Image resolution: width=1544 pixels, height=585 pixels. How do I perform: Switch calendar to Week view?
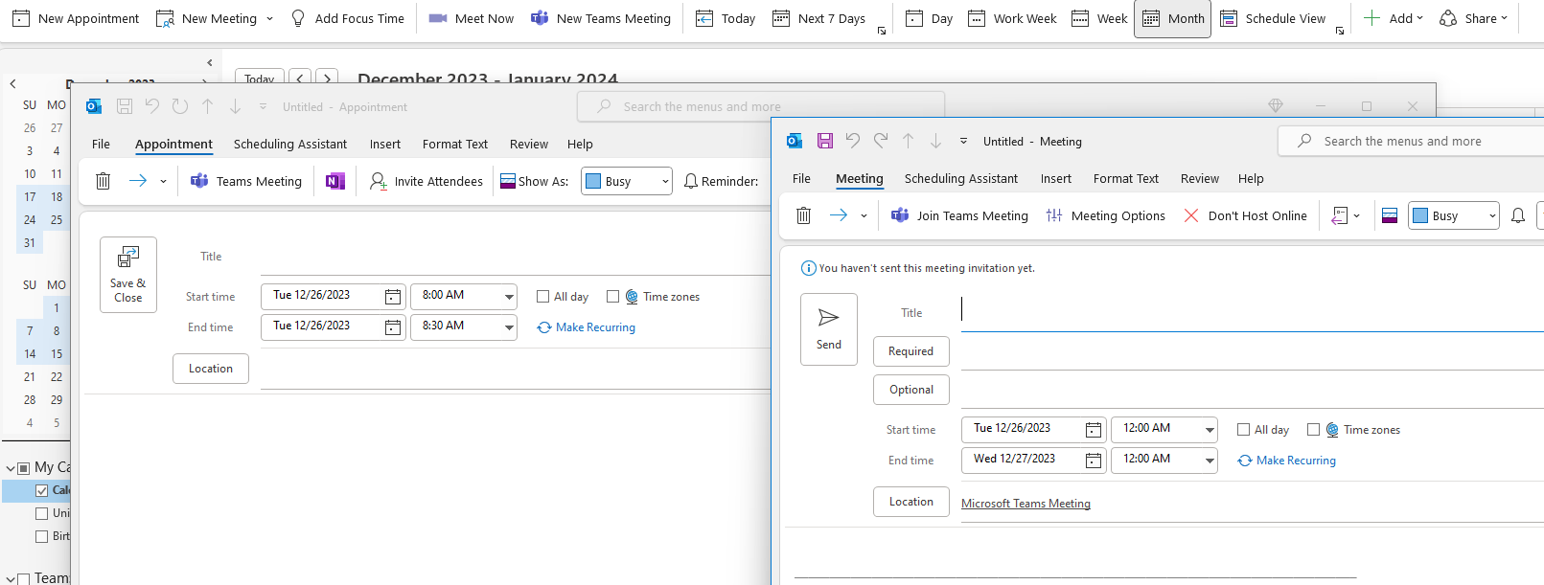click(1099, 18)
